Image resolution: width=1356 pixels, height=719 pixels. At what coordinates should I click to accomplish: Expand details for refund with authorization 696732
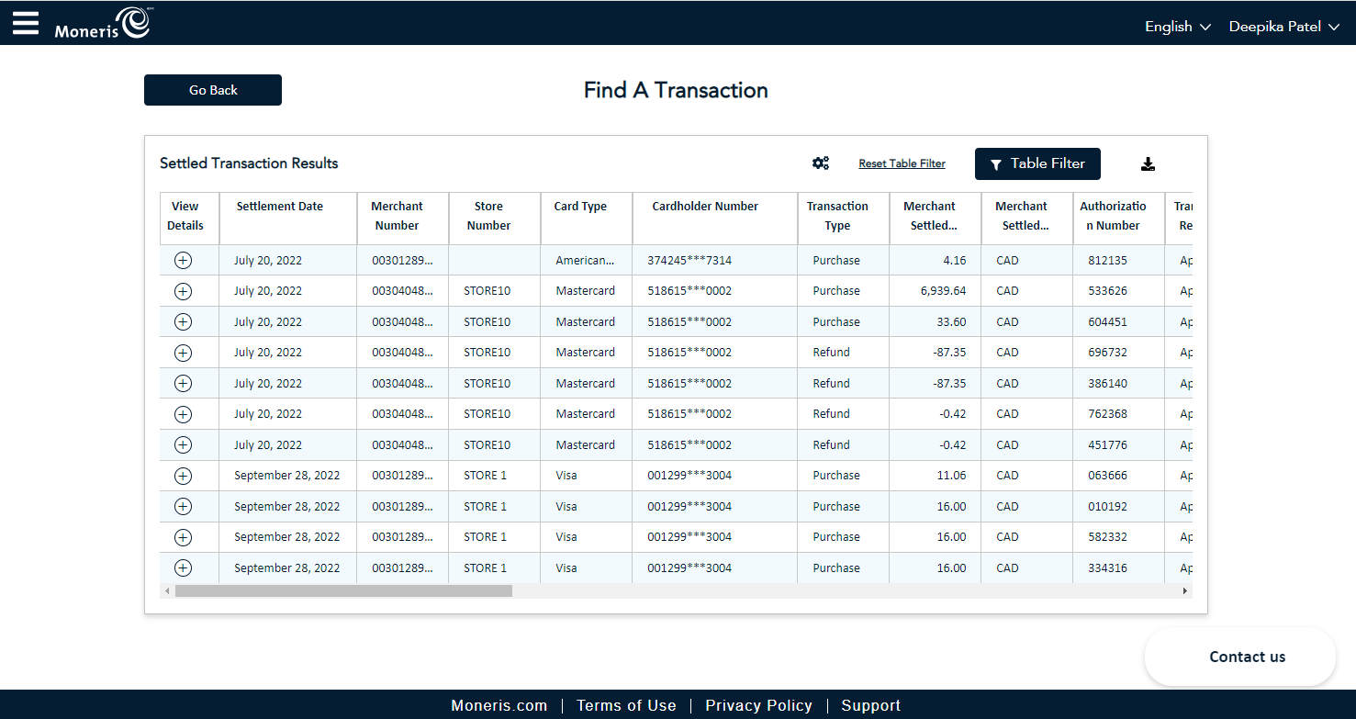pos(183,353)
